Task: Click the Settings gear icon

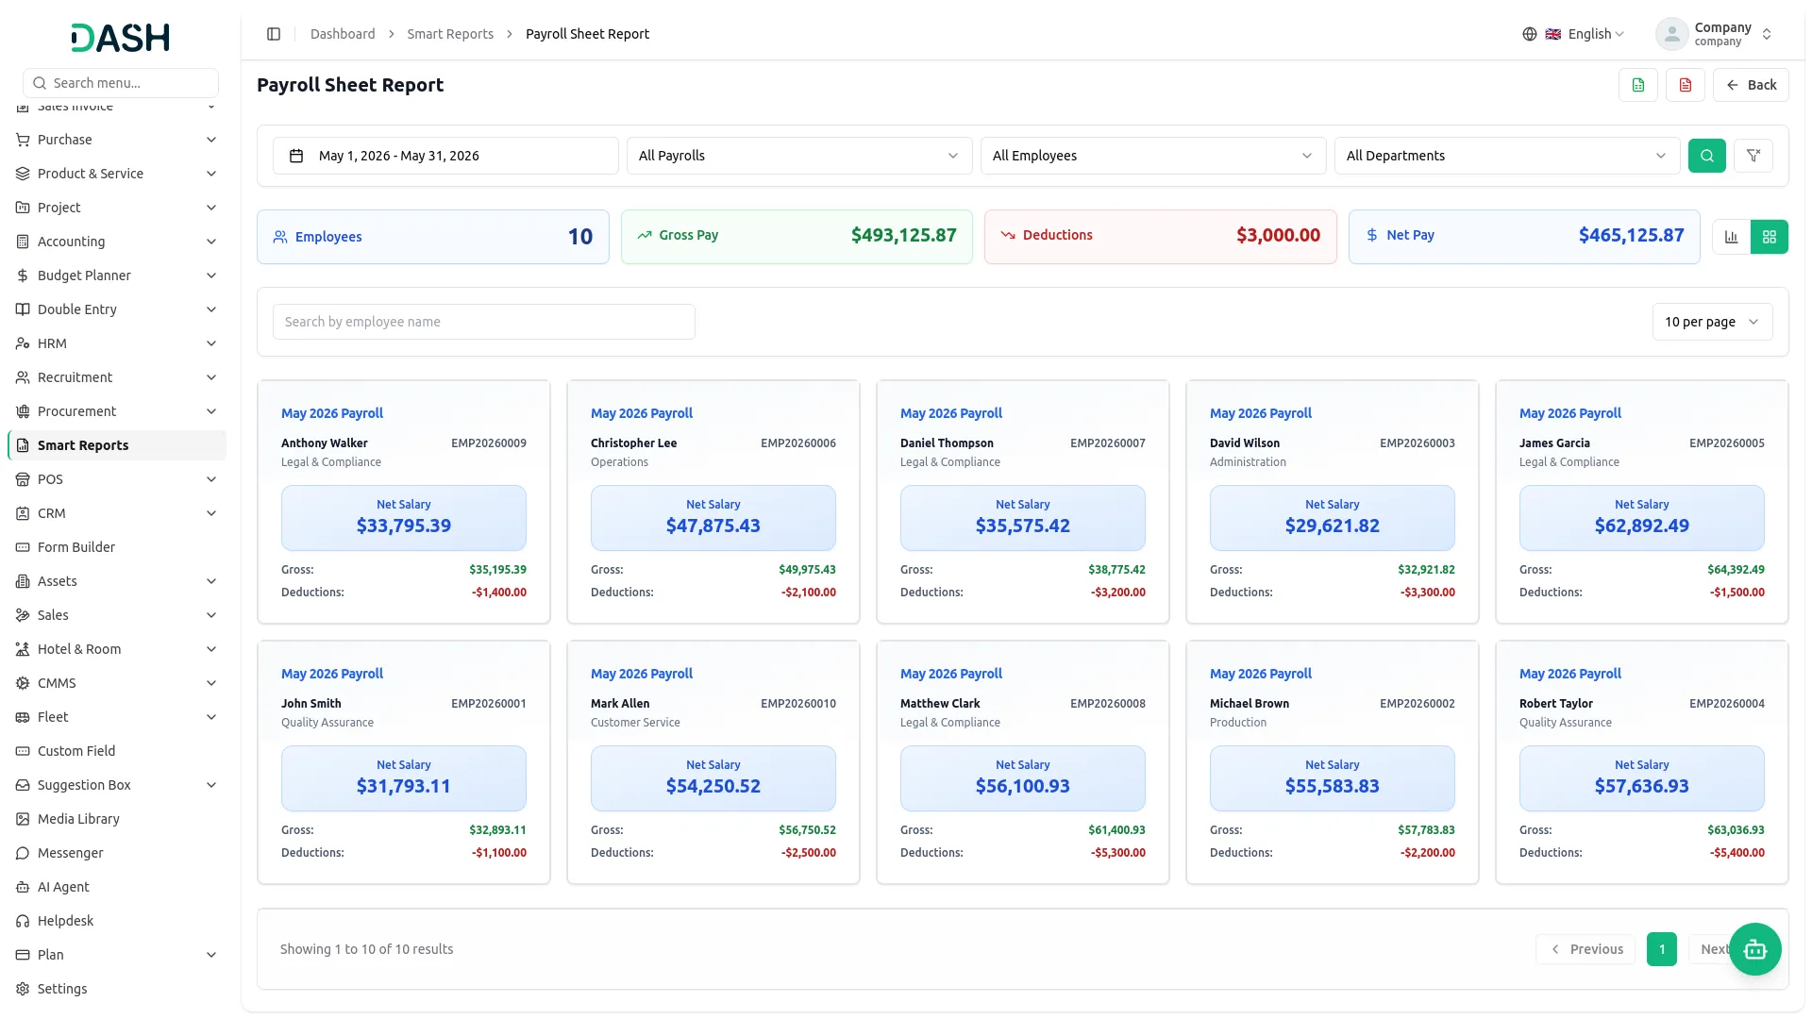Action: (23, 989)
